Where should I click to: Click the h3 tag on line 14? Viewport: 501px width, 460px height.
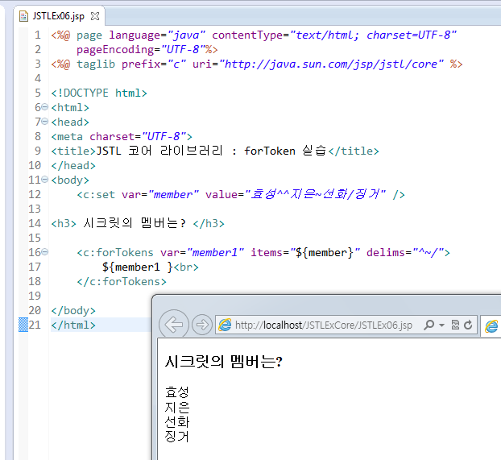[138, 223]
